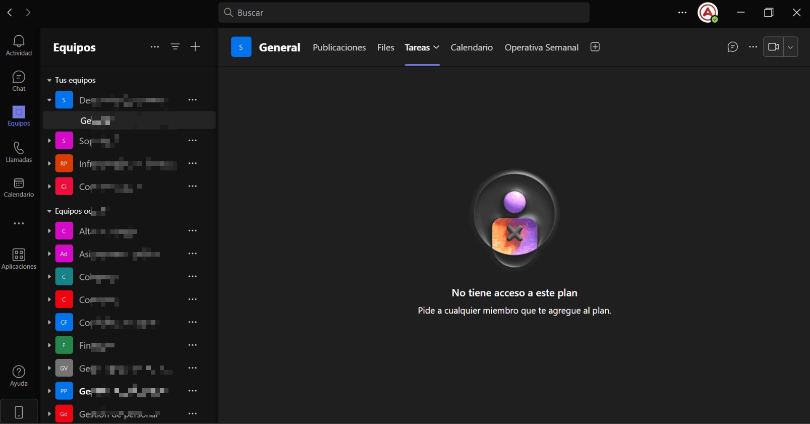
Task: Open the channel conversation icon
Action: click(732, 47)
